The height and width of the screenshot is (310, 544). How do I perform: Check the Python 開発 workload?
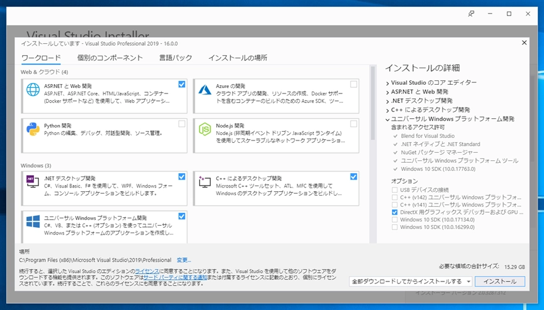point(182,124)
